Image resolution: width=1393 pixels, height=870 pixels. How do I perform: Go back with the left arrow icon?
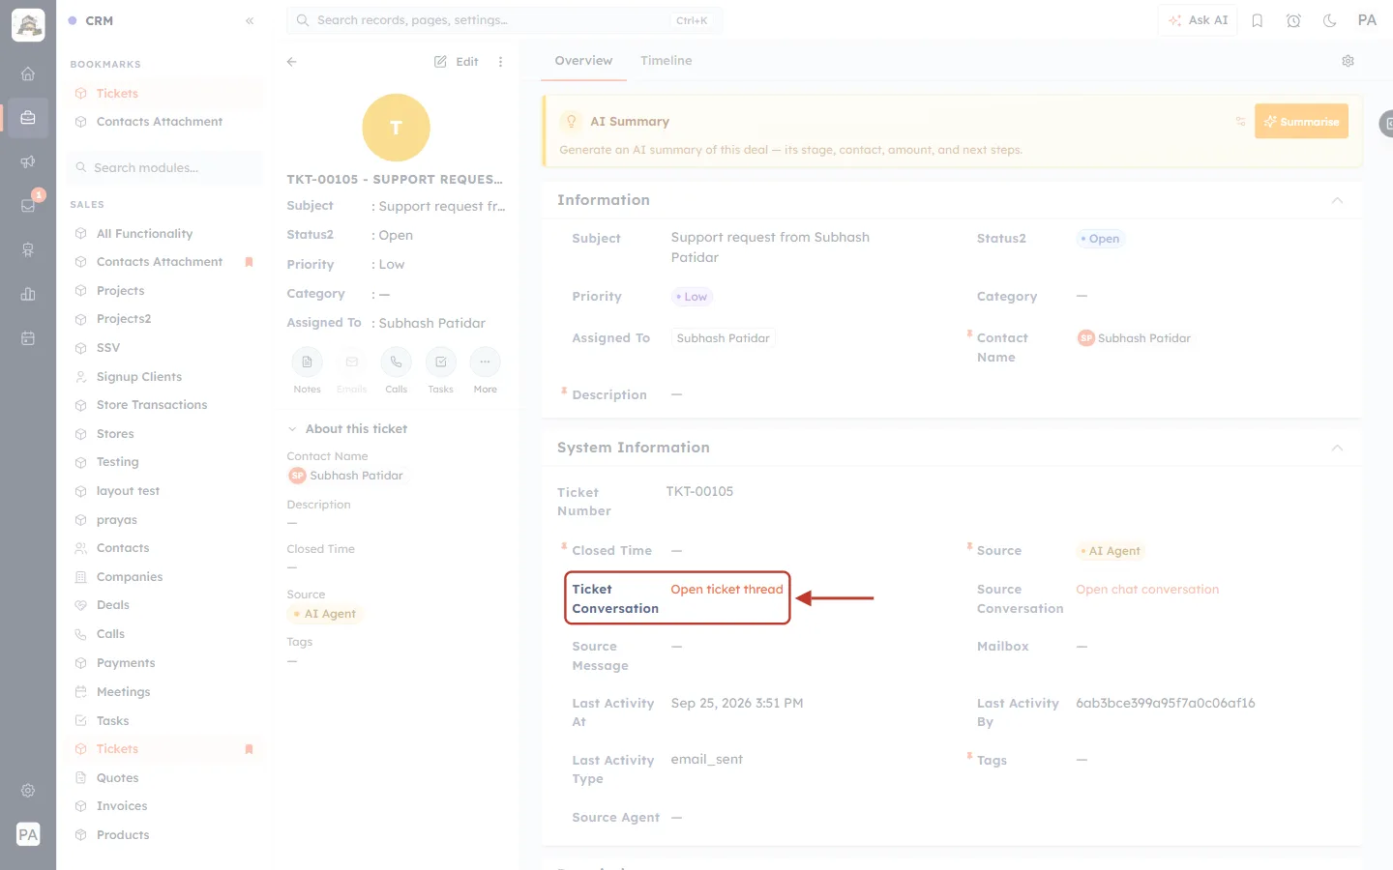pos(291,61)
